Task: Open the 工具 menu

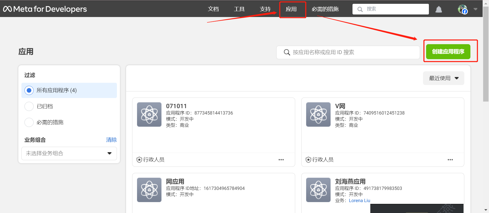Action: pyautogui.click(x=239, y=9)
